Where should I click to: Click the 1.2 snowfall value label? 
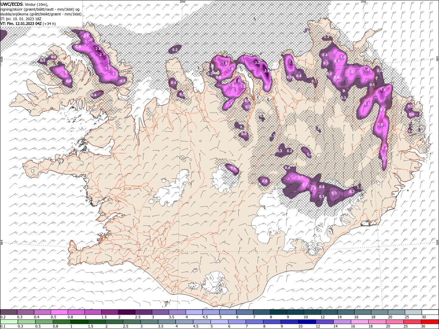click(x=107, y=69)
